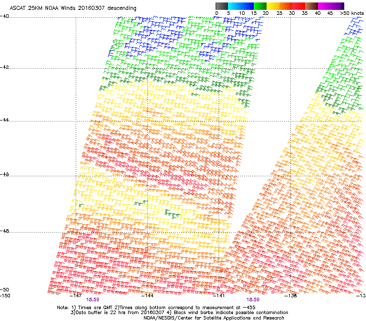Select the yellow 20–25 knot legend segment

273,6
